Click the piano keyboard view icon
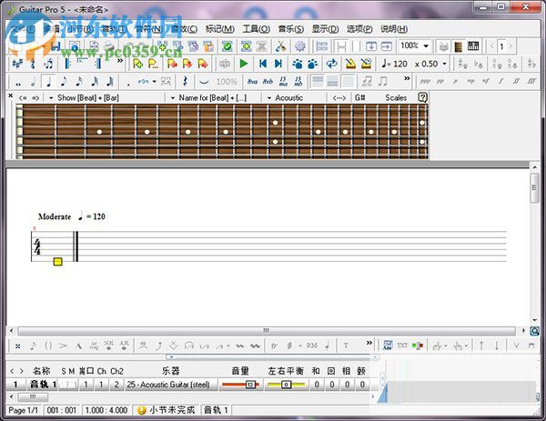The image size is (546, 421). (x=471, y=45)
